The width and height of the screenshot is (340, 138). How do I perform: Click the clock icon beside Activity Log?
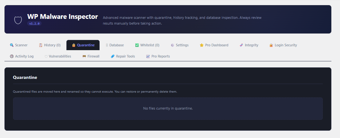pyautogui.click(x=12, y=56)
